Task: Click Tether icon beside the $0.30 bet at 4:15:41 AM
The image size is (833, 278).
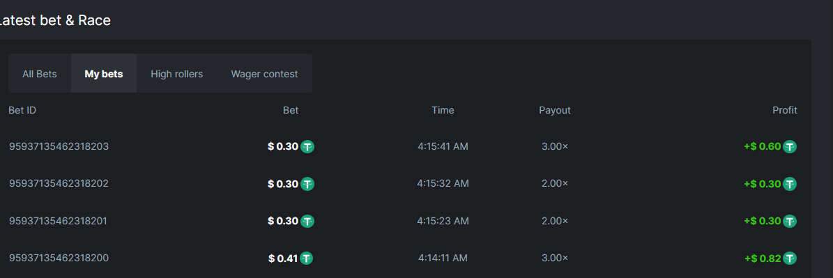Action: [x=307, y=146]
